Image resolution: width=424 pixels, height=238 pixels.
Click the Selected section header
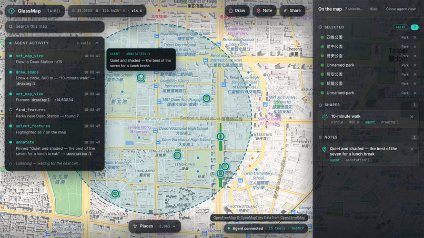tap(334, 27)
